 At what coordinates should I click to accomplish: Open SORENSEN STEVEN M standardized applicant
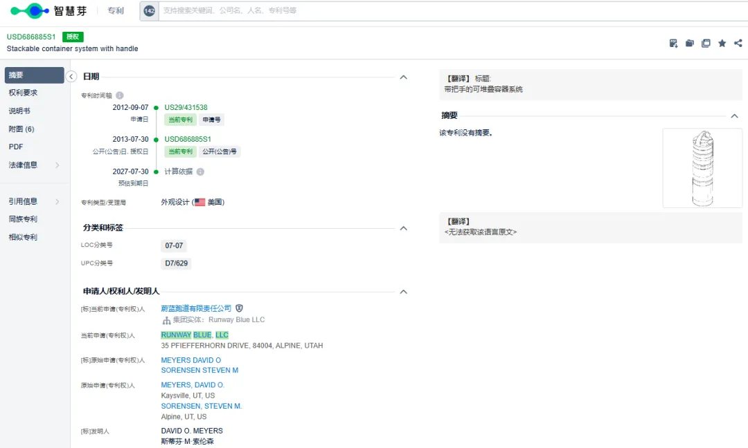point(199,371)
